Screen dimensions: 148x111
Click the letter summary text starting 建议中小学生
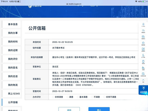[x=94, y=57]
